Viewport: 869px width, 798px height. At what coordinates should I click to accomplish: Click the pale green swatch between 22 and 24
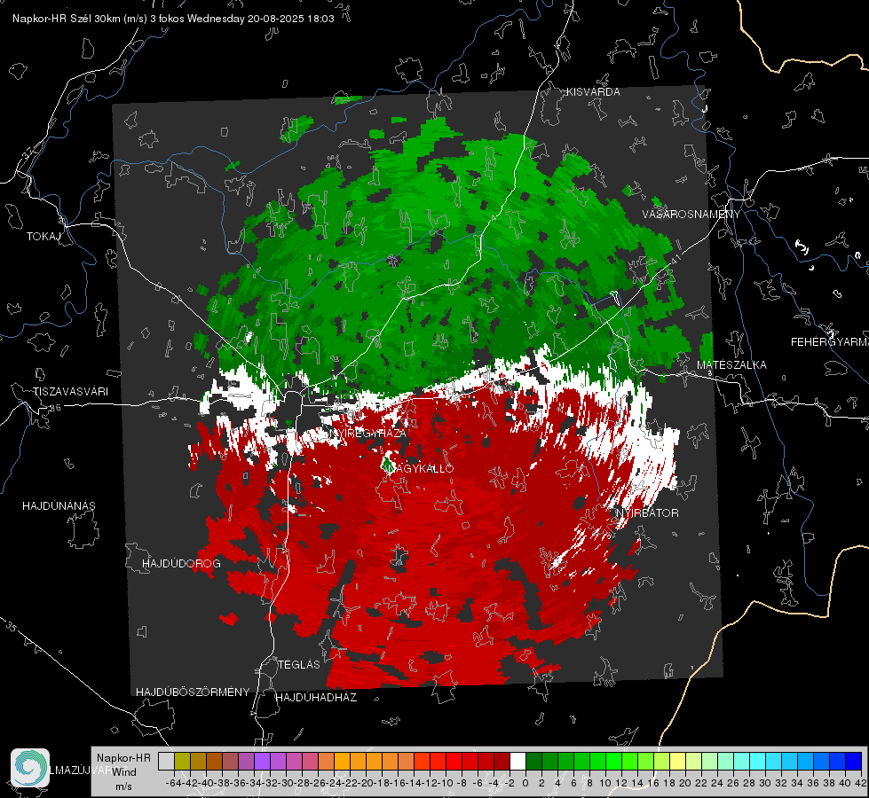coord(709,761)
